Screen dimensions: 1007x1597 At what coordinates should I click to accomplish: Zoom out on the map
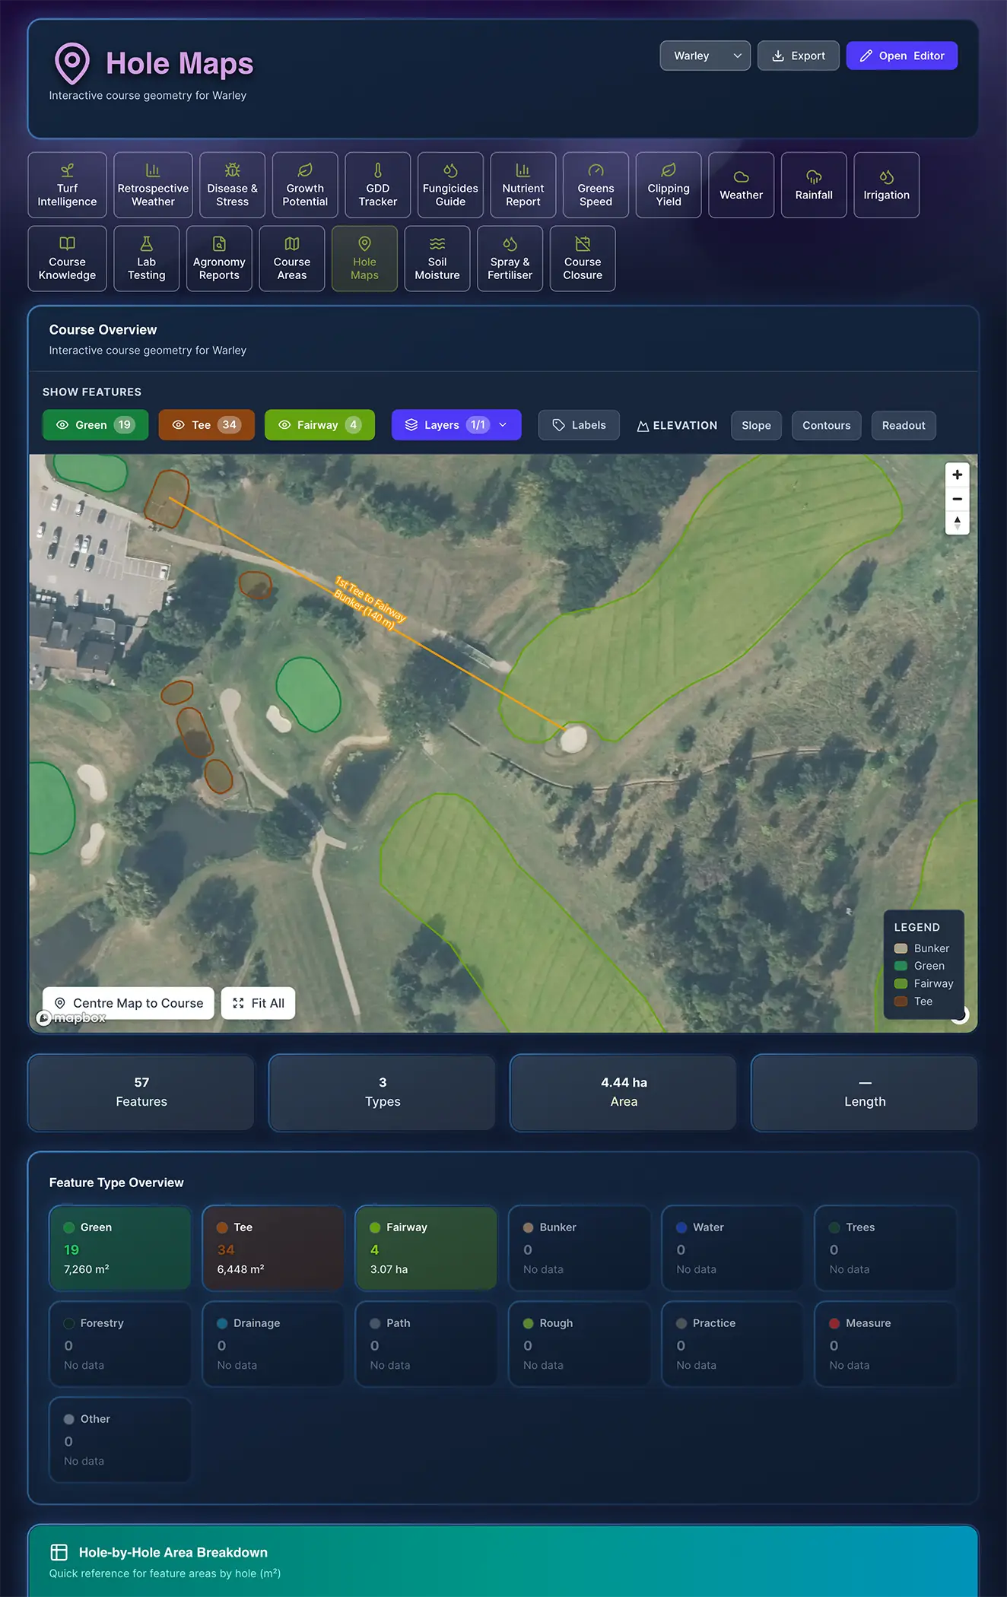957,499
